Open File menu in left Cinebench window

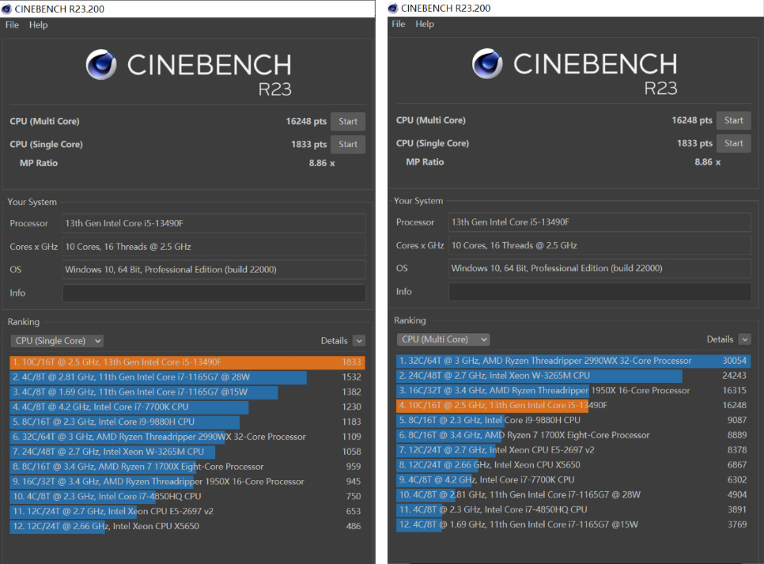tap(12, 25)
